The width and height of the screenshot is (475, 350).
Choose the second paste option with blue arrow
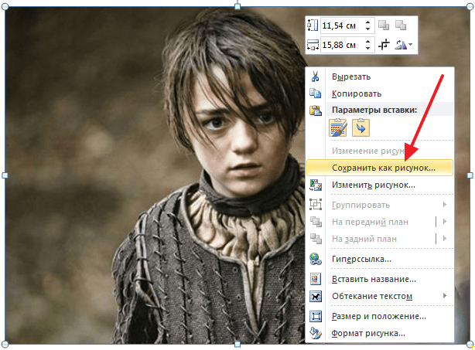point(361,128)
